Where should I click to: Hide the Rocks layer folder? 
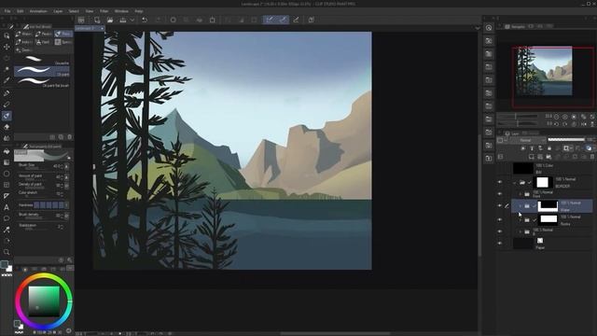(x=500, y=220)
